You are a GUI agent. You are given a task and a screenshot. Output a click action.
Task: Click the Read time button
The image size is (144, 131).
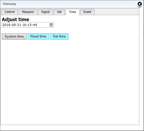(38, 36)
